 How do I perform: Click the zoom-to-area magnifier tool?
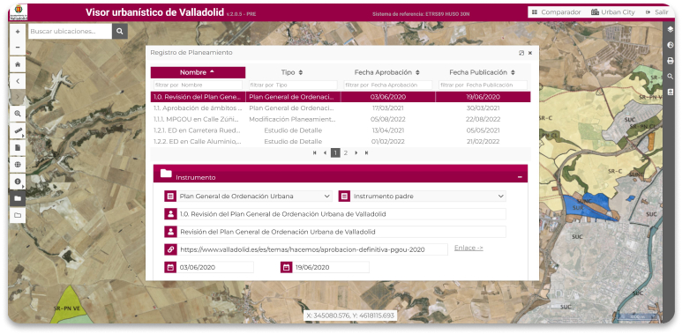point(18,114)
